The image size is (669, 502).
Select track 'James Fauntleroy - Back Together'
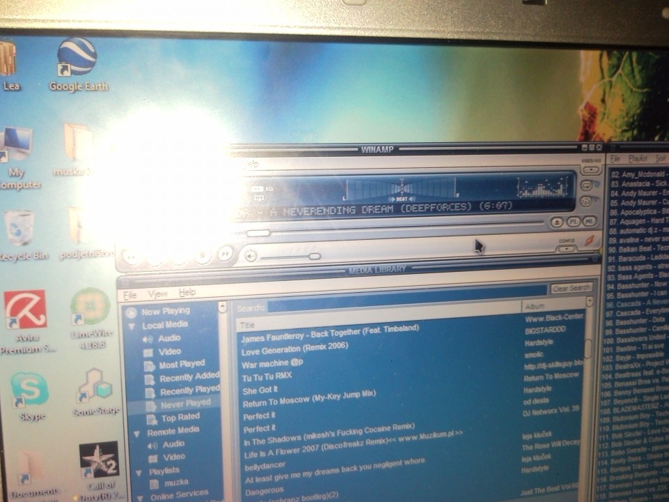(330, 333)
